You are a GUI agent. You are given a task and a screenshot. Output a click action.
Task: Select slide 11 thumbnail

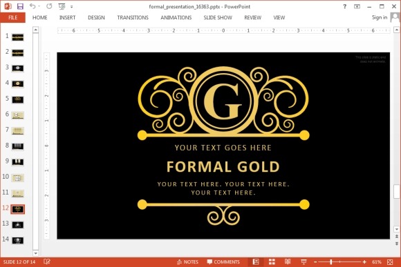(18, 193)
